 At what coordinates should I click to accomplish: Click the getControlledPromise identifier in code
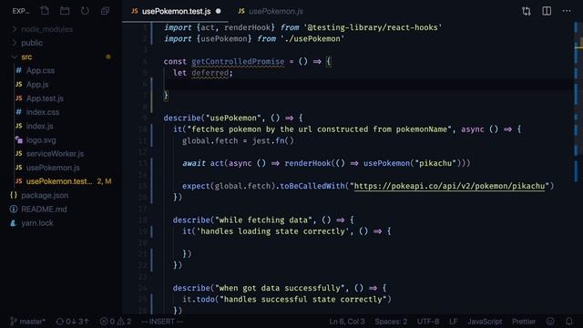(238, 61)
